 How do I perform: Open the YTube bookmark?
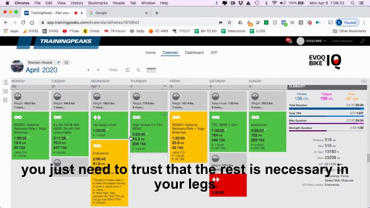coord(71,31)
